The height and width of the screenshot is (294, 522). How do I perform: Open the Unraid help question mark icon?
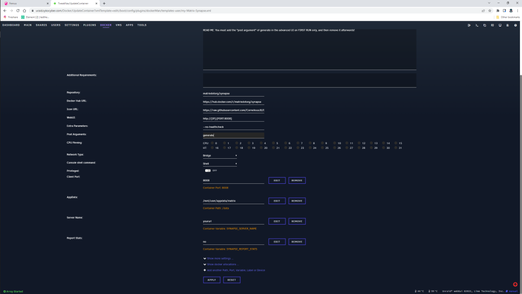pyautogui.click(x=515, y=25)
